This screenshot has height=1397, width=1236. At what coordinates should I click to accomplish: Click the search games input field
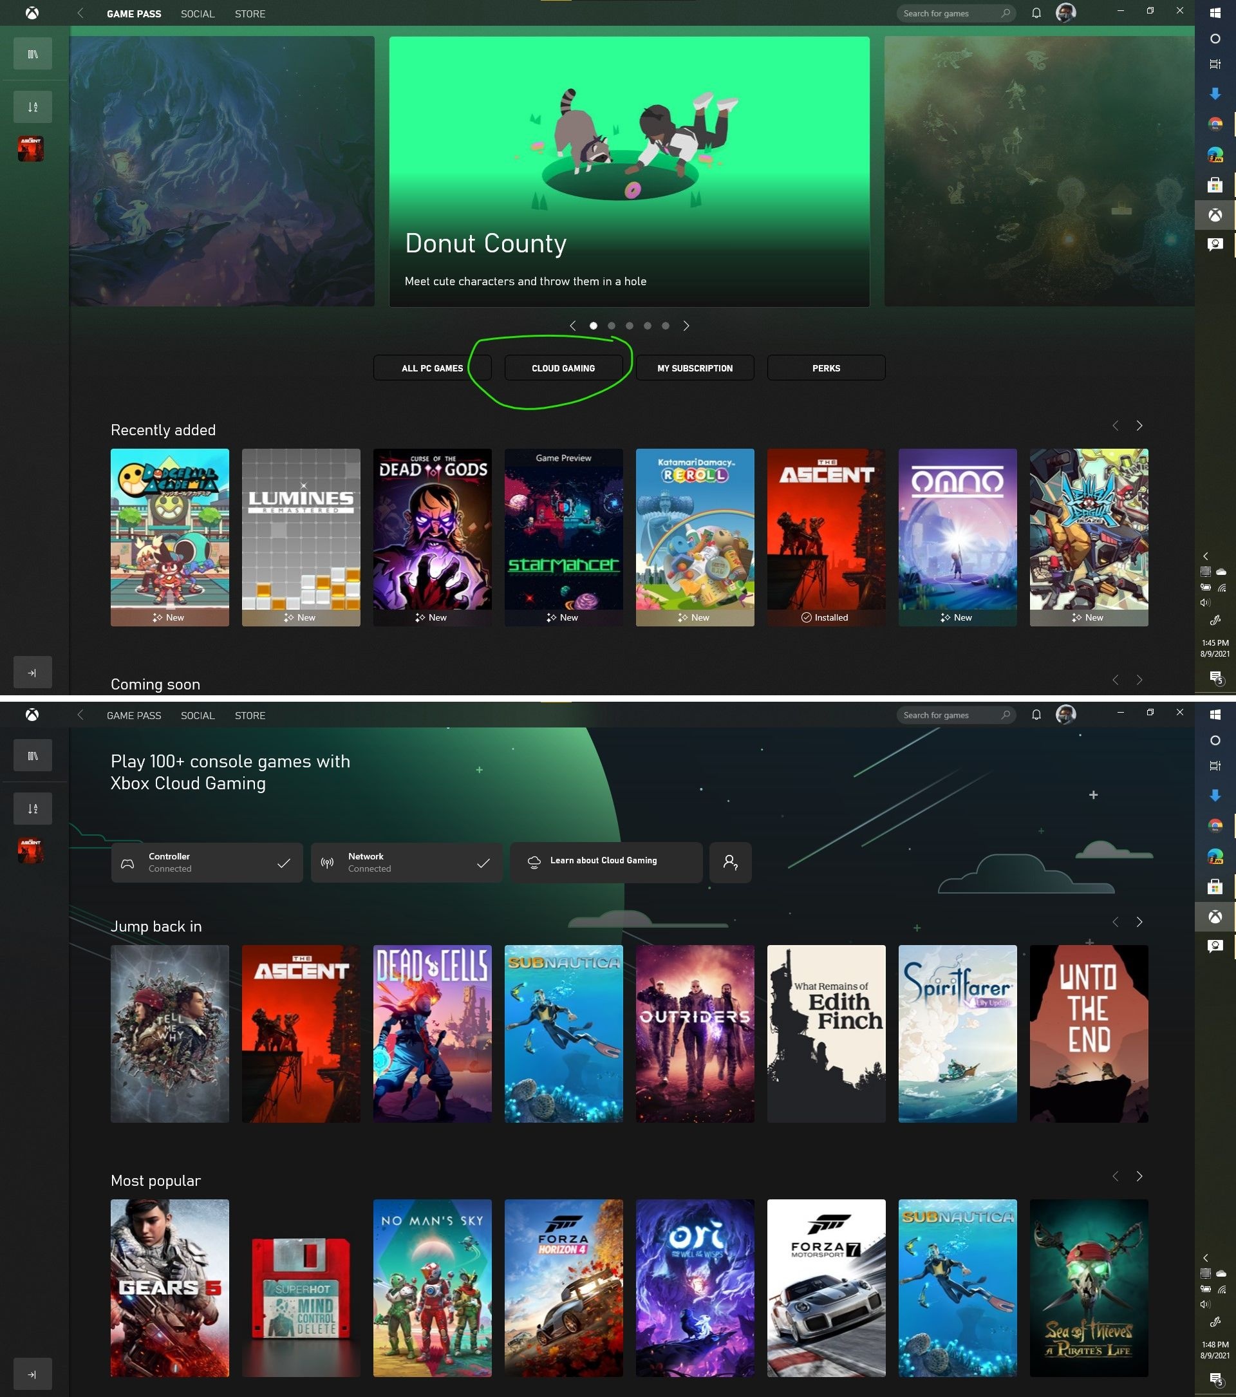coord(955,13)
